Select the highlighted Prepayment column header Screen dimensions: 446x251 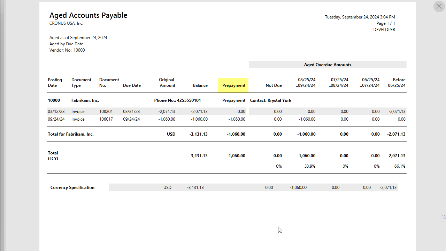coord(233,85)
